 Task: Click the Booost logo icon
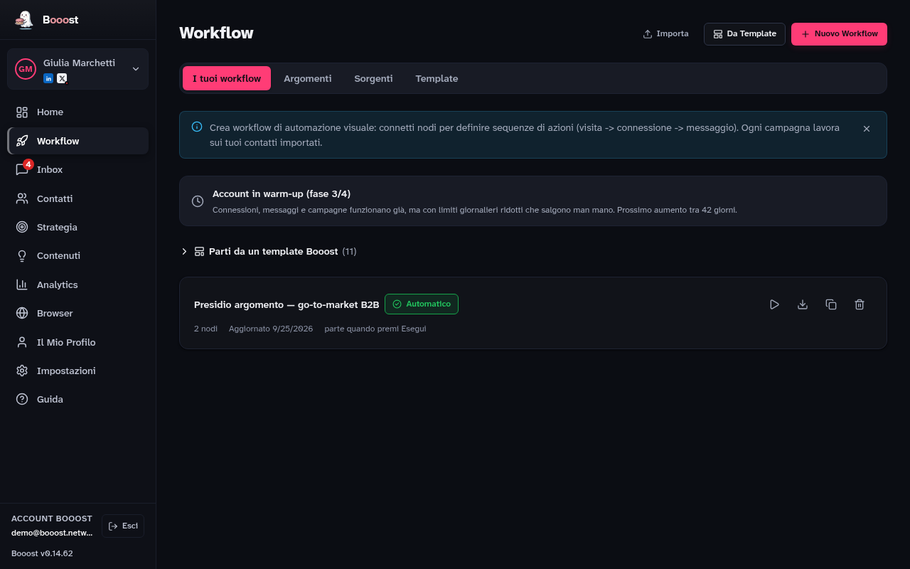click(x=25, y=20)
